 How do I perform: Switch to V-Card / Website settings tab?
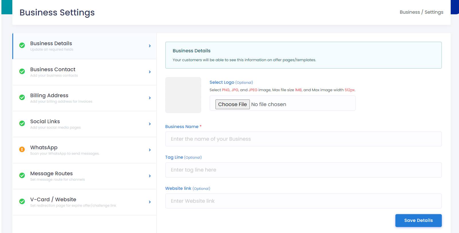[x=85, y=202]
